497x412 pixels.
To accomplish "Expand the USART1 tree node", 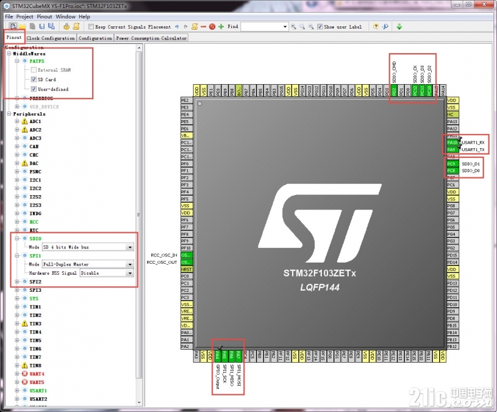I will pos(17,390).
